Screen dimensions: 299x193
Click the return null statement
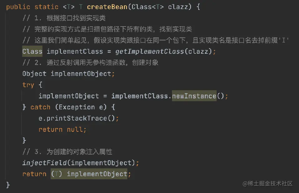pos(62,130)
